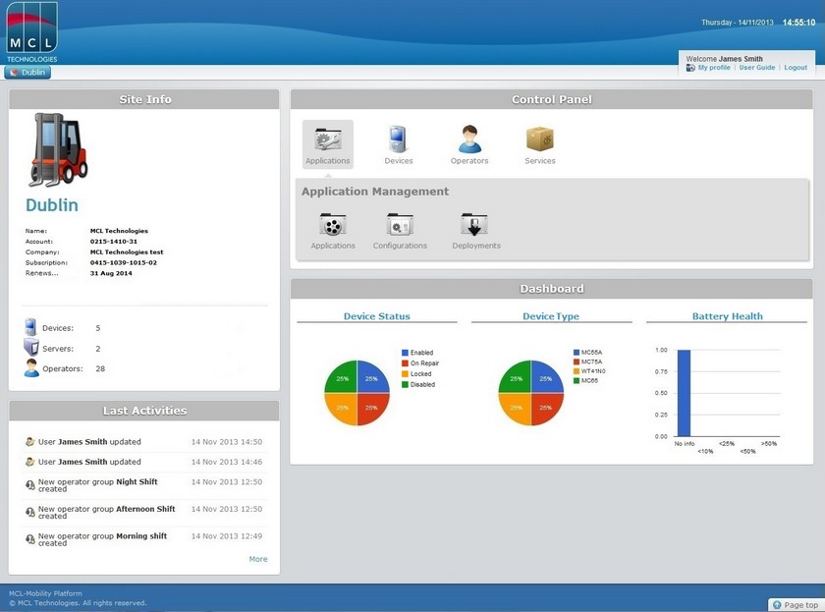Screen dimensions: 825x612
Task: Click the Battery Health chart title
Action: [727, 316]
